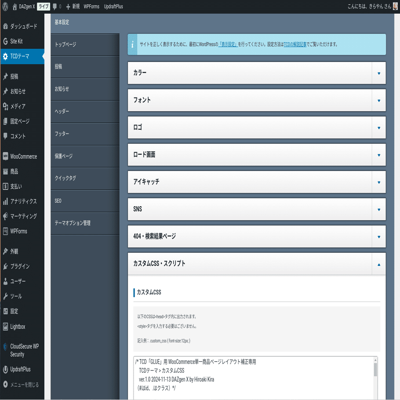Click メニューを閉じる text

(x=25, y=385)
